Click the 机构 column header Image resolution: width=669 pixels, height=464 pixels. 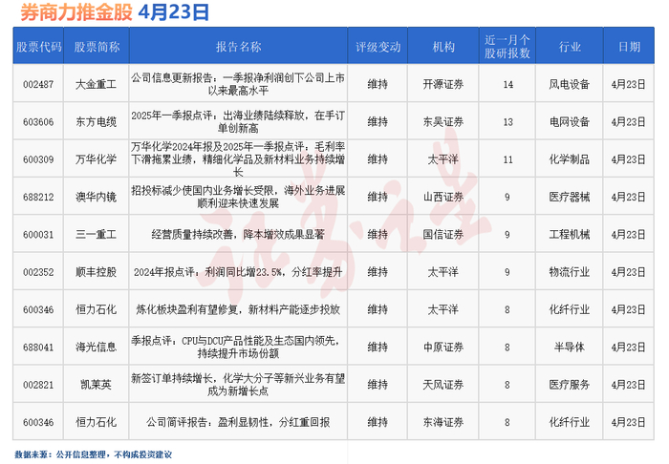tap(443, 47)
